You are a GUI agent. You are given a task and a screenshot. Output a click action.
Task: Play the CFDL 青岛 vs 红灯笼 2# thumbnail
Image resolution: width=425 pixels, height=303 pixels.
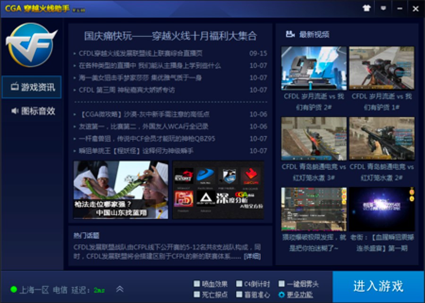point(382,139)
